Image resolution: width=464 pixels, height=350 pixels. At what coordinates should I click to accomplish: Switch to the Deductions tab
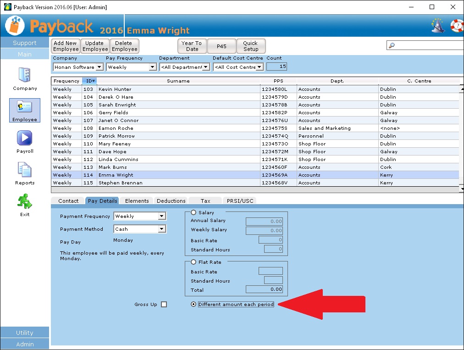point(171,201)
